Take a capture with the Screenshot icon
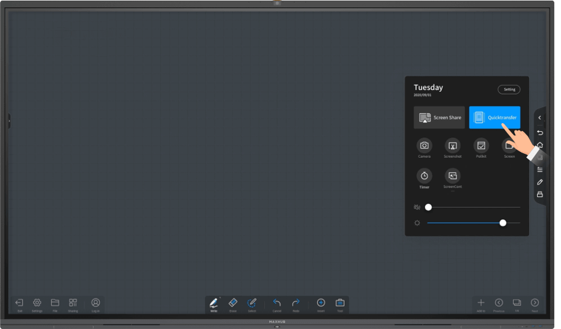The height and width of the screenshot is (329, 561). tap(452, 146)
